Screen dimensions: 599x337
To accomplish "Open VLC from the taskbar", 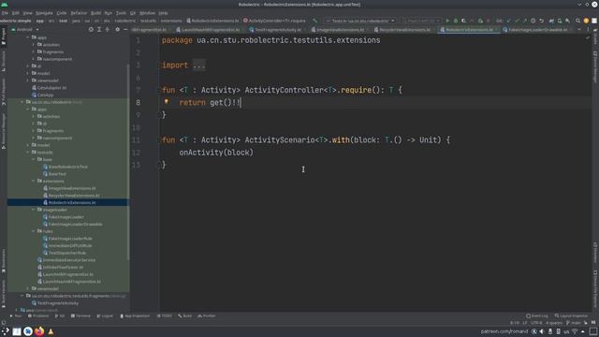I will pyautogui.click(x=51, y=331).
